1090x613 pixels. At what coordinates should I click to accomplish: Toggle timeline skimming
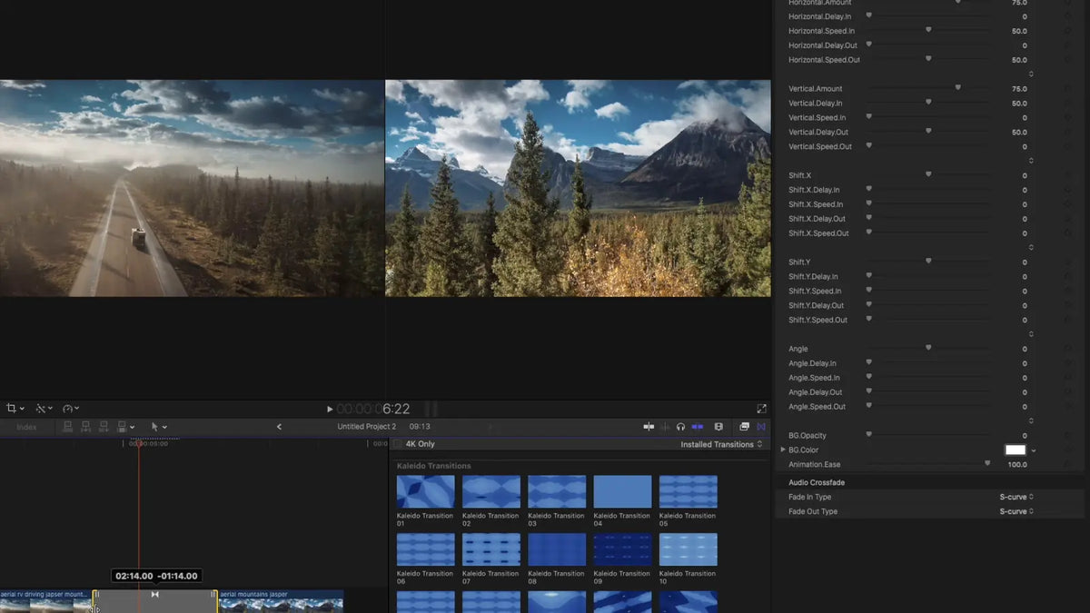coord(649,427)
